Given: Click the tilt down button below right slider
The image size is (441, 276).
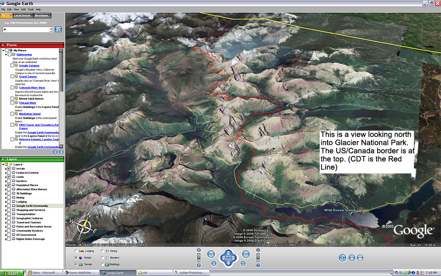Looking at the screenshot, I should point(258,265).
